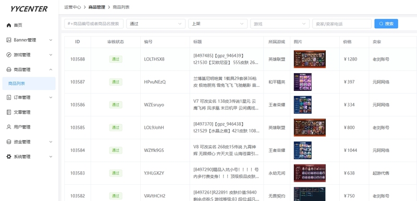Click the price ¥397
The width and height of the screenshot is (417, 201).
pyautogui.click(x=349, y=82)
